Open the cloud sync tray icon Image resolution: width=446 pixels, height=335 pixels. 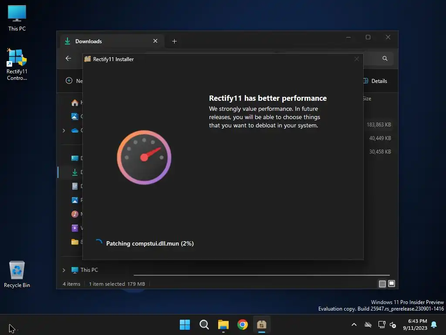click(x=368, y=325)
